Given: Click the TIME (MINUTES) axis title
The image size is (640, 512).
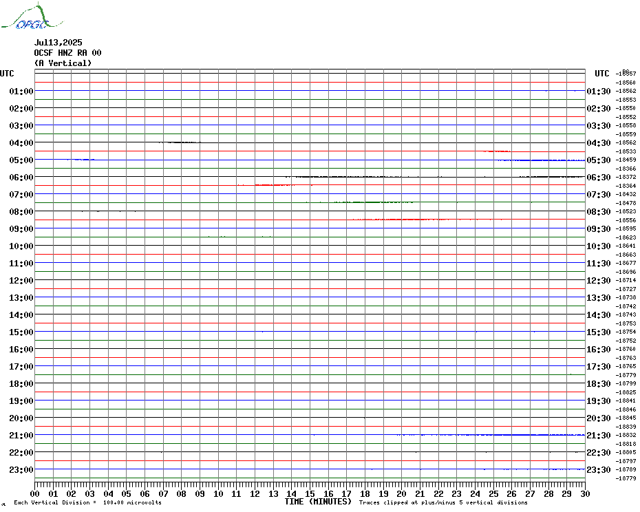Looking at the screenshot, I should tap(318, 502).
